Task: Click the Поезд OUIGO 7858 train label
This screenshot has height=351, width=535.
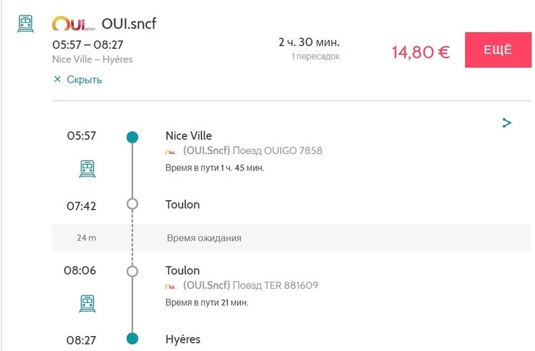Action: [277, 151]
